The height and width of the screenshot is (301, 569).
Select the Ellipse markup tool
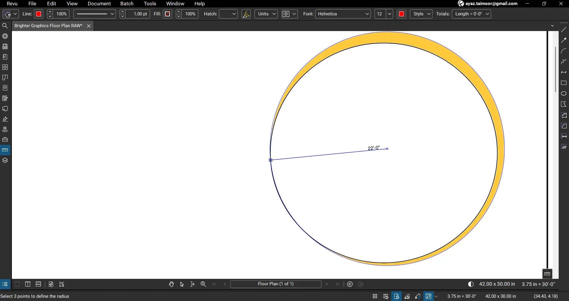pyautogui.click(x=564, y=93)
